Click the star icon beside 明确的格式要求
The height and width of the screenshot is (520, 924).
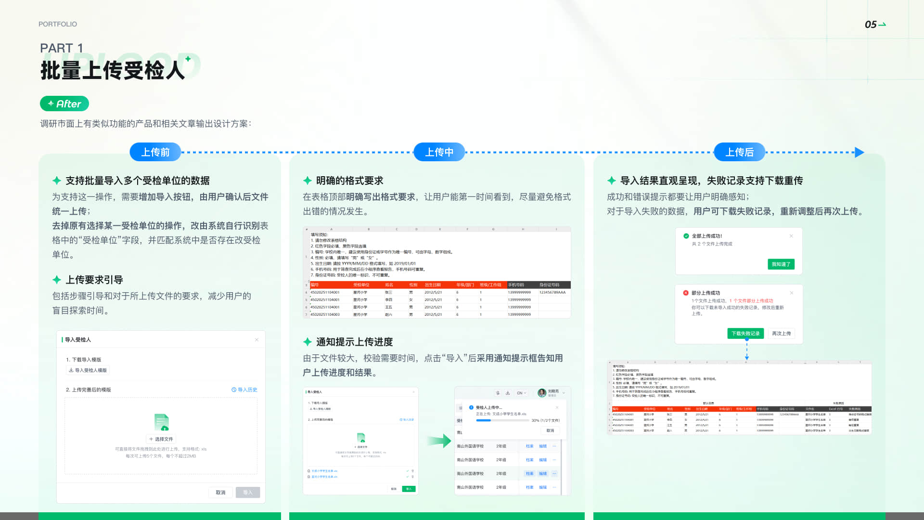[308, 181]
